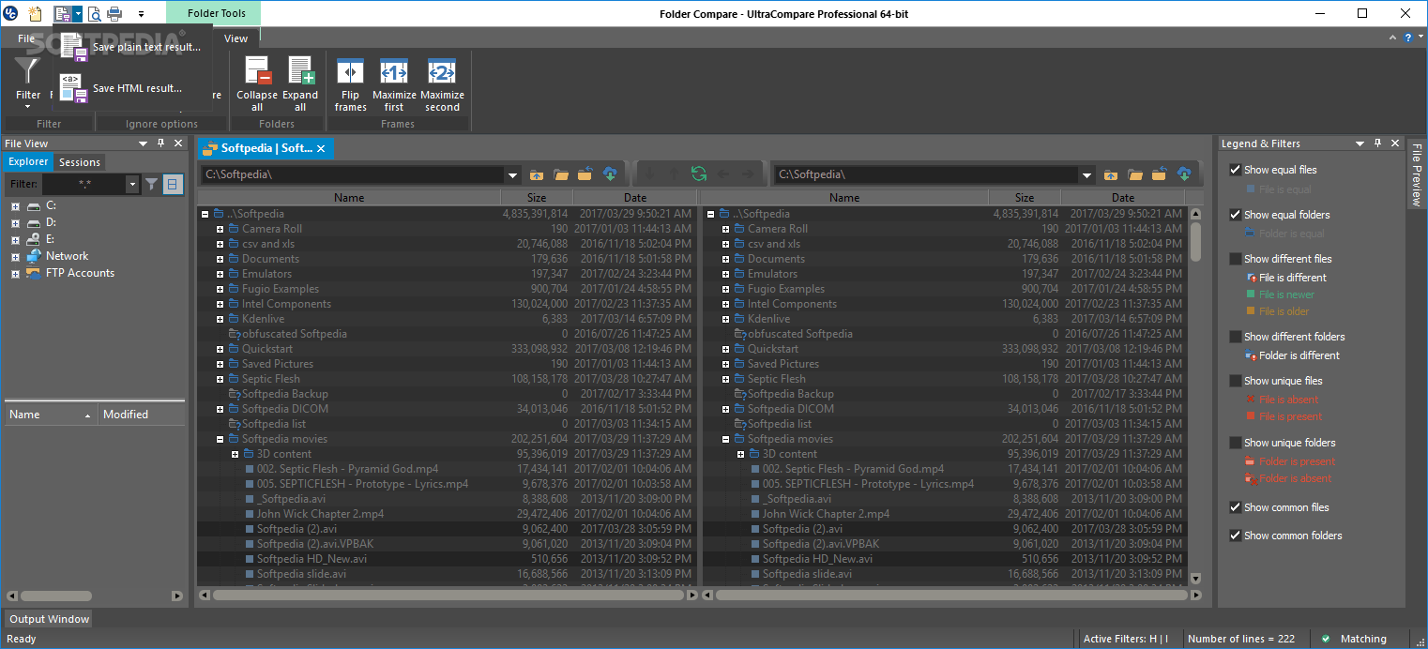Click the Filter funnel icon in the ribbon
This screenshot has width=1428, height=649.
point(28,71)
